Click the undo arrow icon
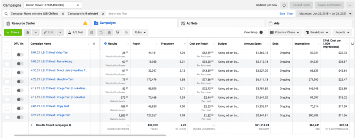 (x=101, y=32)
